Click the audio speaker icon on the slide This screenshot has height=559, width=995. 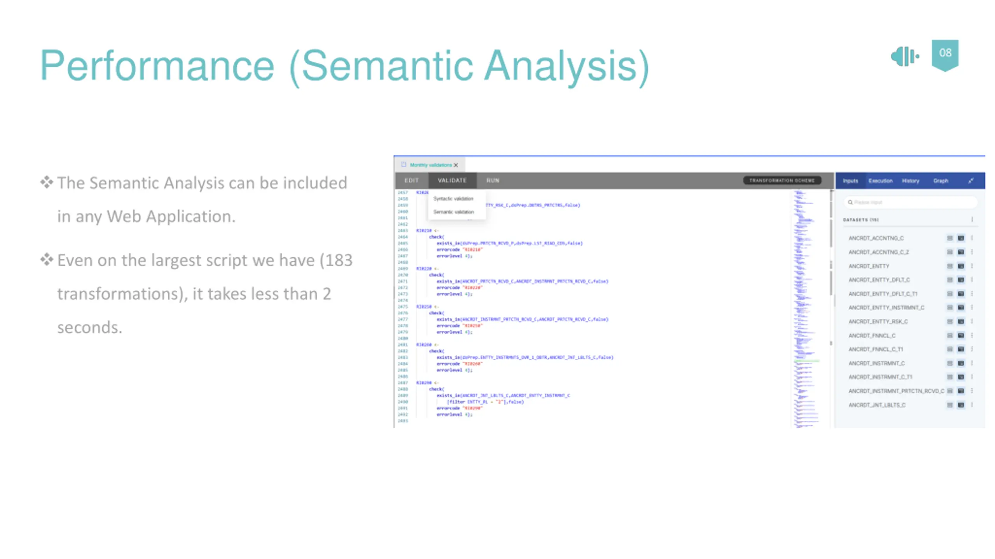tap(905, 57)
